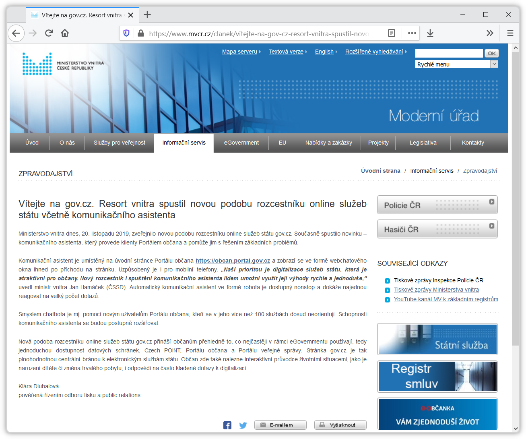
Task: Show more toolbar tools chevron
Action: 490,33
